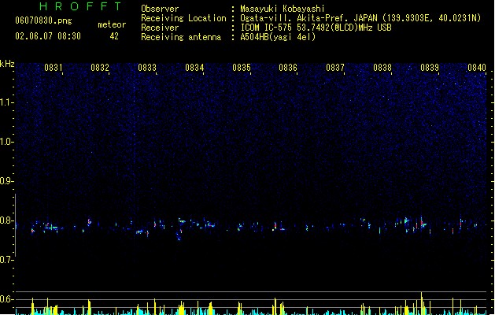Click the Receiving Location label
This screenshot has height=315, width=495.
tap(183, 18)
